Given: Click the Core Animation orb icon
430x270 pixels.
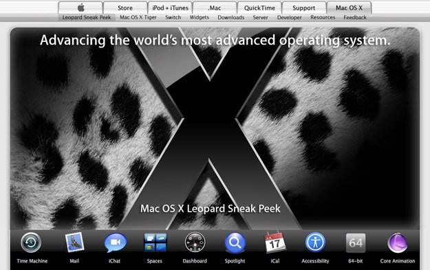Looking at the screenshot, I should point(398,243).
